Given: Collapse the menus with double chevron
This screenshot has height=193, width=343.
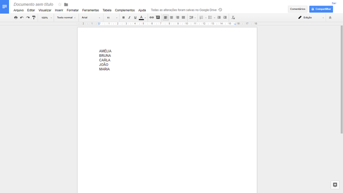Looking at the screenshot, I should (330, 18).
